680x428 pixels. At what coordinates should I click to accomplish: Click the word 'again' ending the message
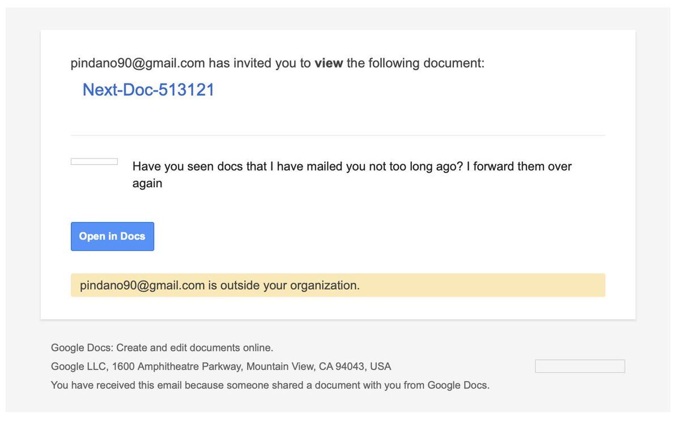click(x=147, y=183)
